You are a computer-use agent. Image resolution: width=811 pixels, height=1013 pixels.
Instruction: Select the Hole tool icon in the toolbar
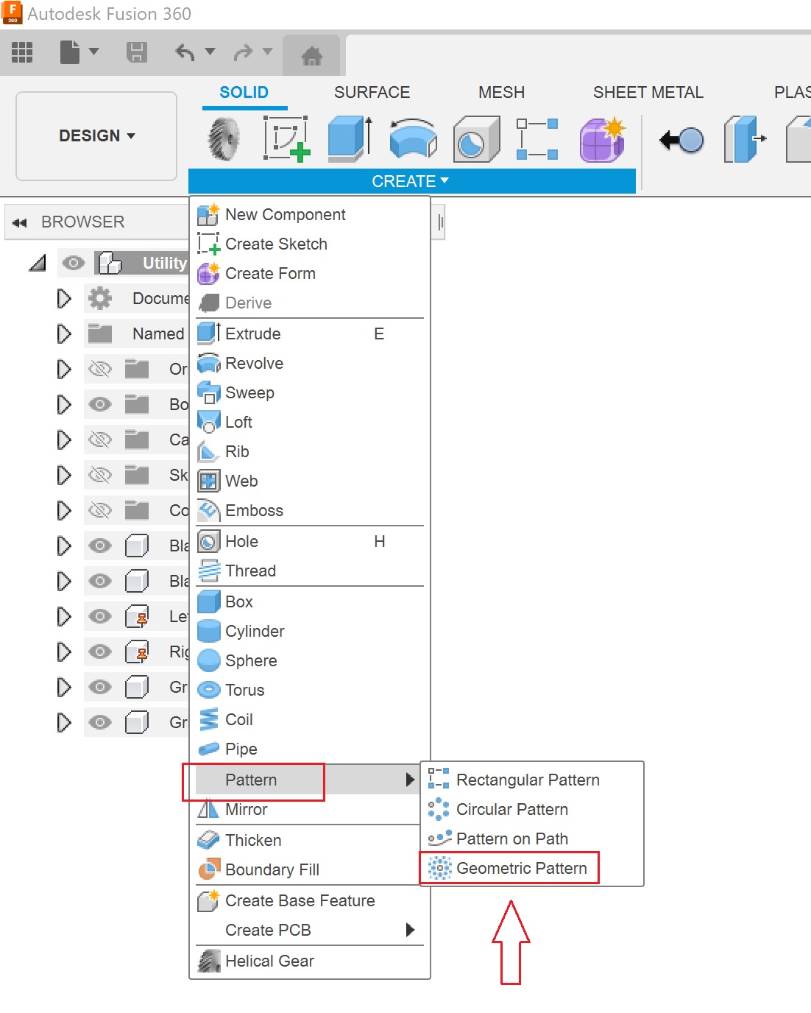[476, 138]
